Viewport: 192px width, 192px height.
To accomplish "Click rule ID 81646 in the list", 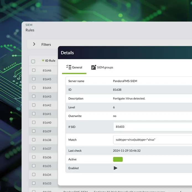I will point(47,71).
